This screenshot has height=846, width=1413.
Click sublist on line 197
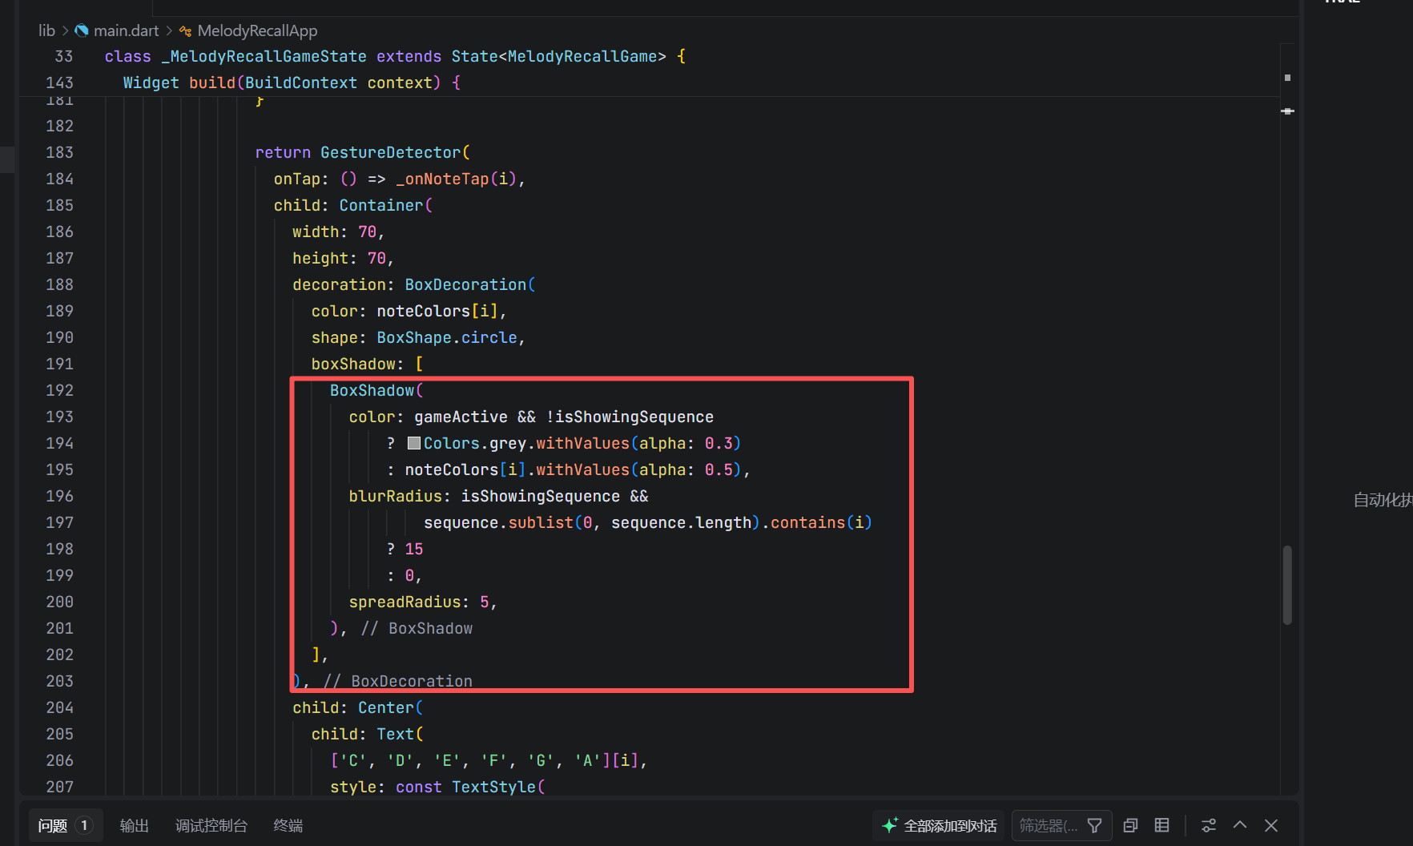click(541, 522)
